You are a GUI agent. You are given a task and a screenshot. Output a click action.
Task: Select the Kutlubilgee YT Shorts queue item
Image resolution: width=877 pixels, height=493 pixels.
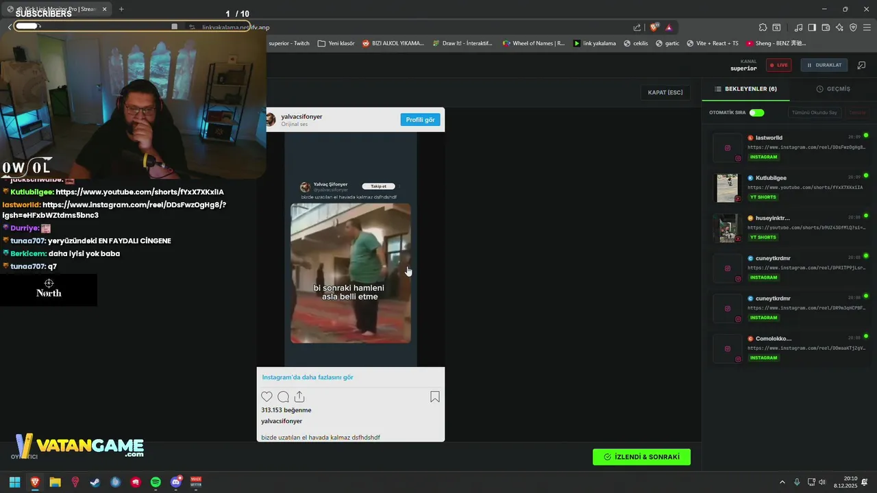(790, 188)
